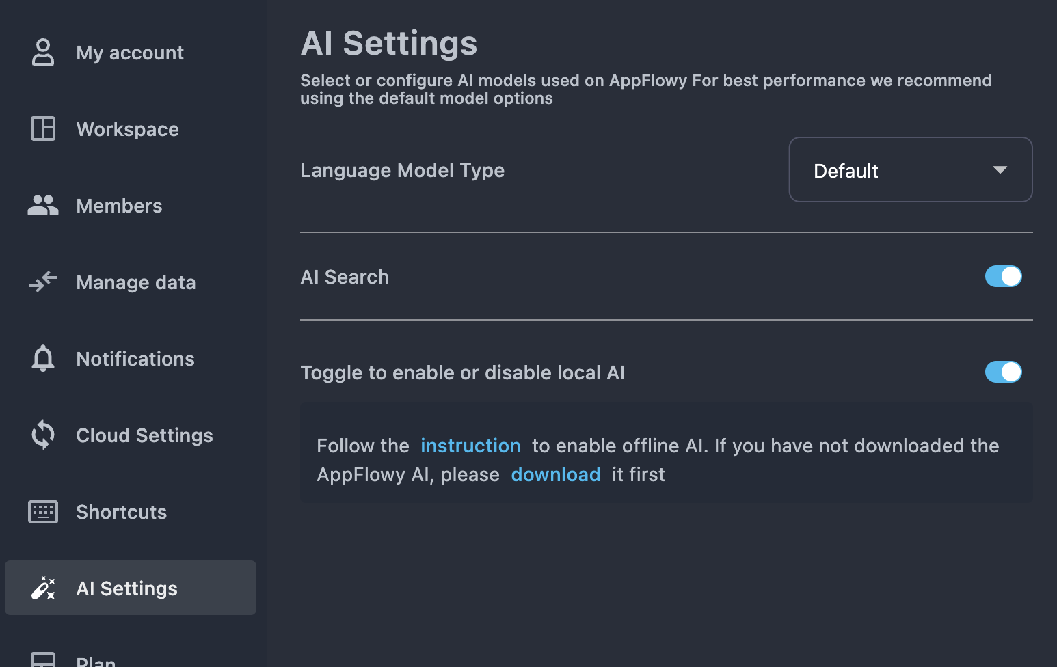Open the Members section
The image size is (1057, 667).
click(130, 206)
